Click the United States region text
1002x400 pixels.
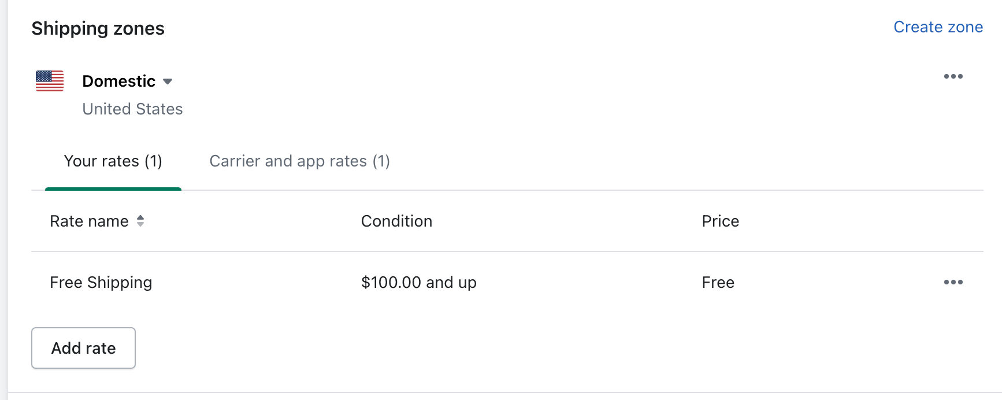[132, 109]
